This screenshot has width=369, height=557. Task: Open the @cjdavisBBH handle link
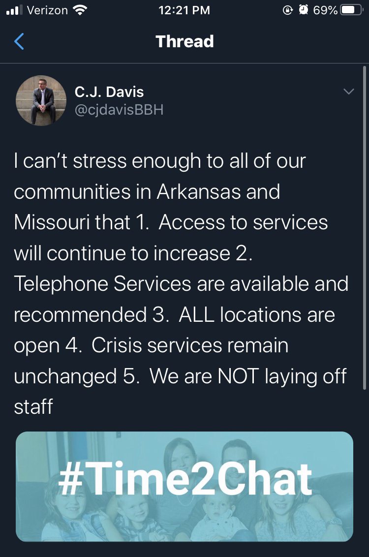pyautogui.click(x=119, y=110)
